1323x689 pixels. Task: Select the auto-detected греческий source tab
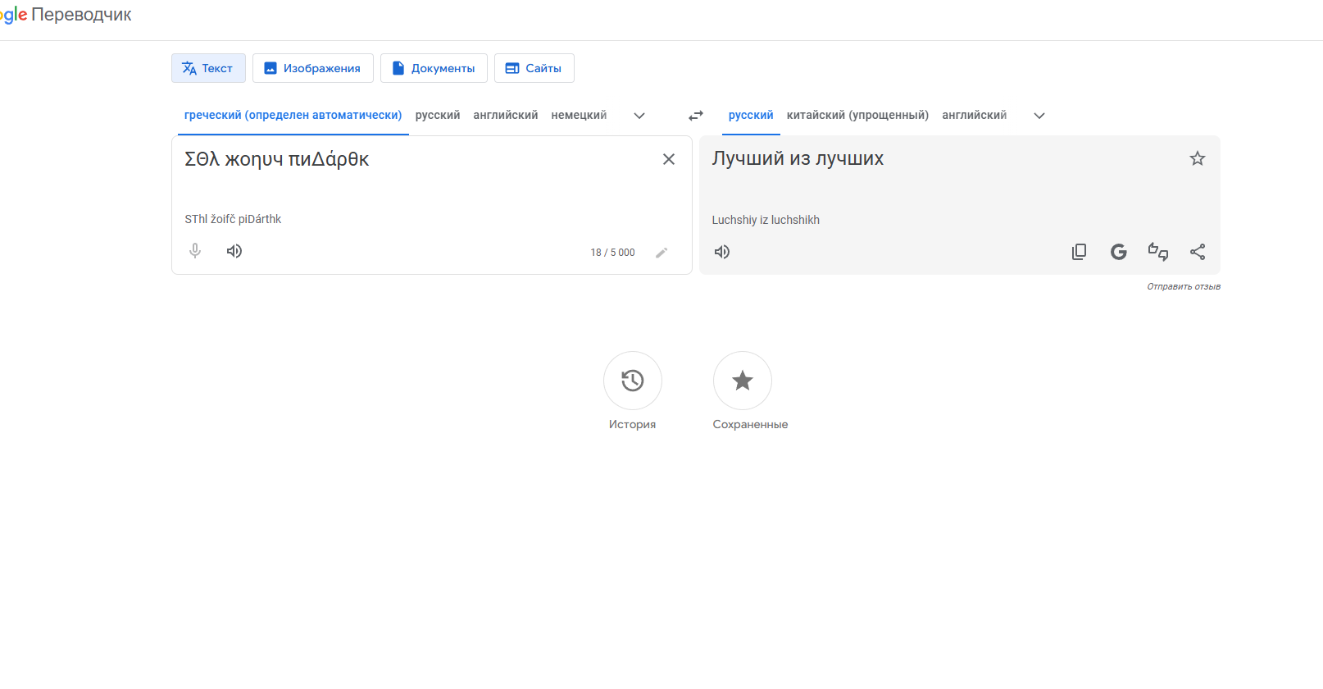pos(293,116)
